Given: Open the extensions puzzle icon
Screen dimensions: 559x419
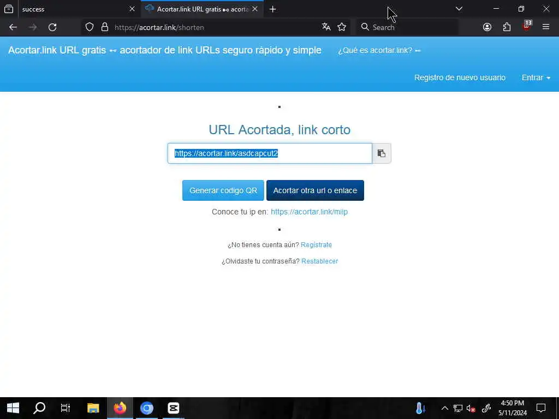Looking at the screenshot, I should (x=507, y=27).
